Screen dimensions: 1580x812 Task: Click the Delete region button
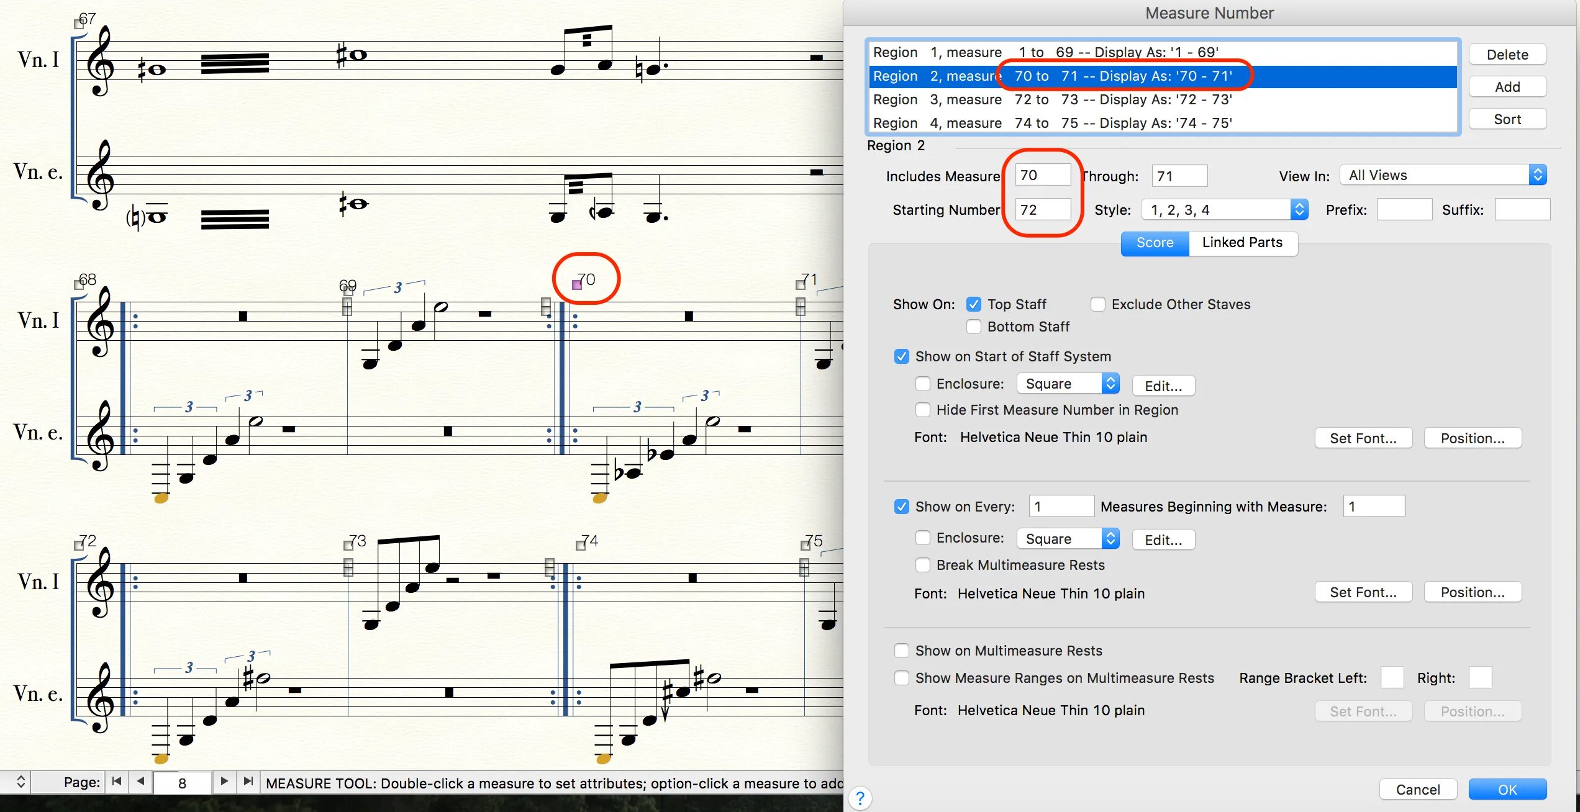[x=1507, y=55]
